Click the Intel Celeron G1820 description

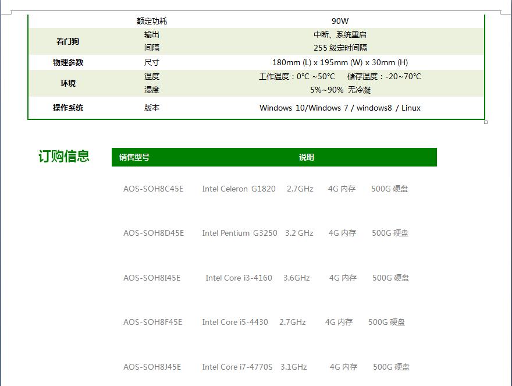pyautogui.click(x=239, y=189)
